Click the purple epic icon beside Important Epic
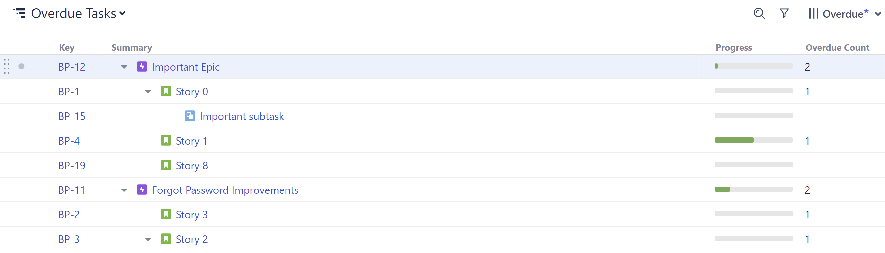 [142, 67]
